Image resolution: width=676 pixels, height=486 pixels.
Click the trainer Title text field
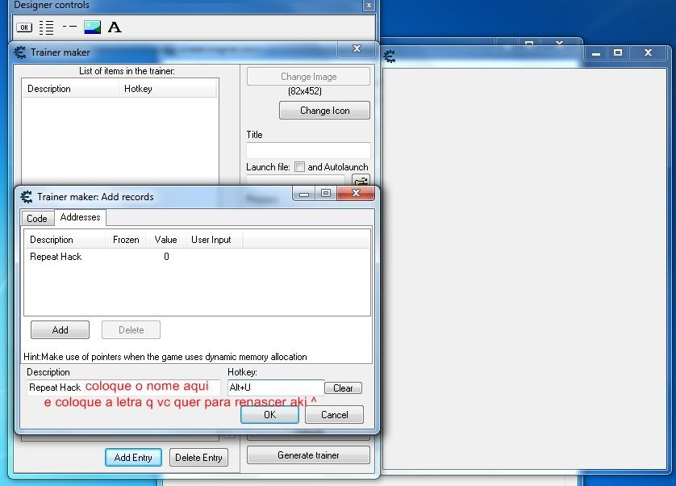tap(308, 150)
